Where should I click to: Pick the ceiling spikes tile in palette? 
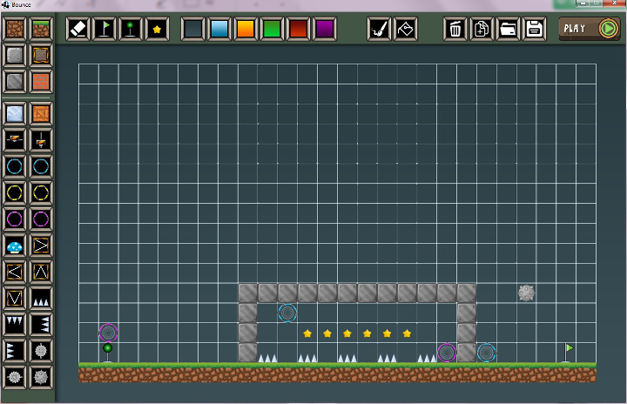tap(15, 325)
